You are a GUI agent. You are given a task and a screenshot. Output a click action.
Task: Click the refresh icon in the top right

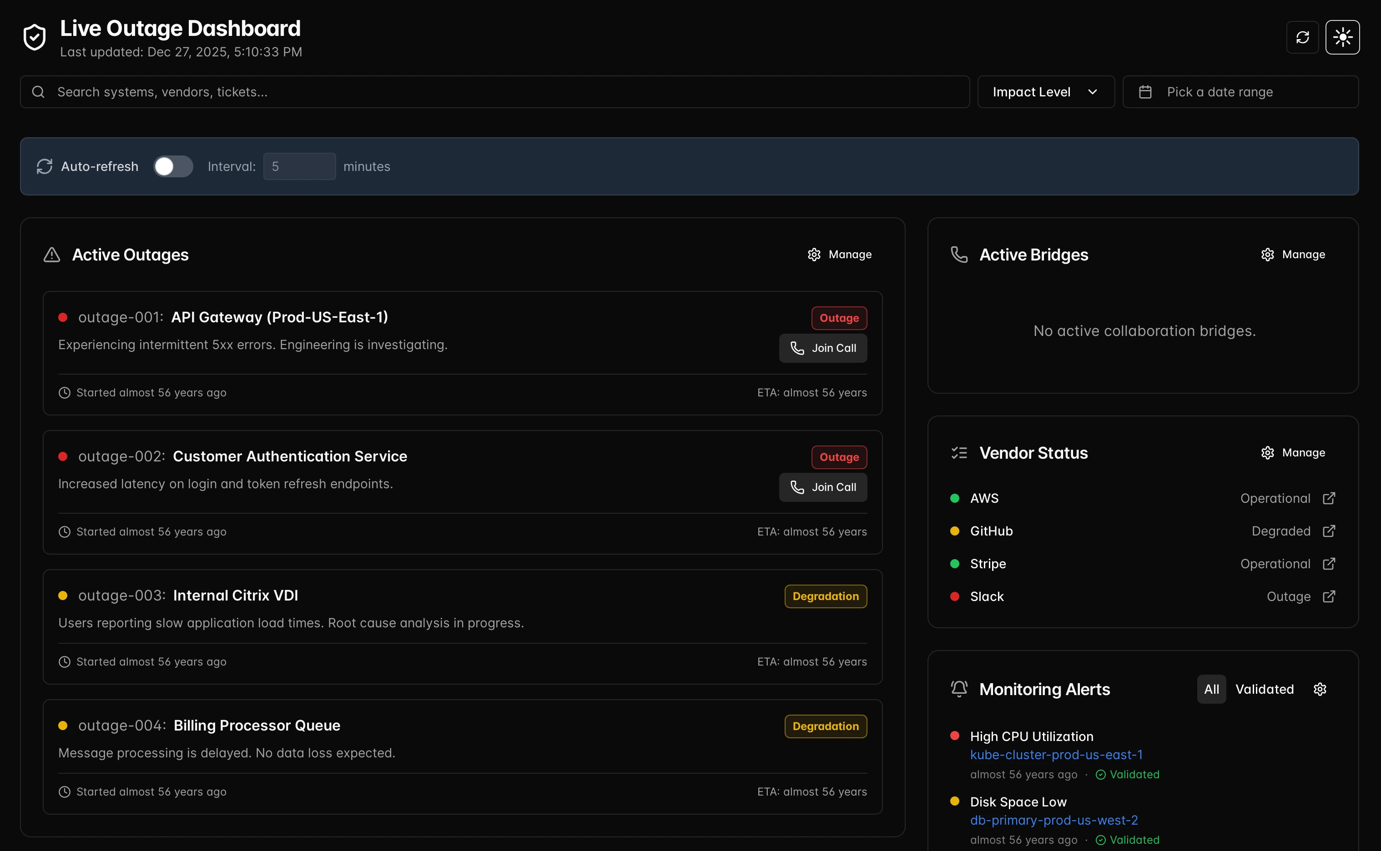point(1303,36)
